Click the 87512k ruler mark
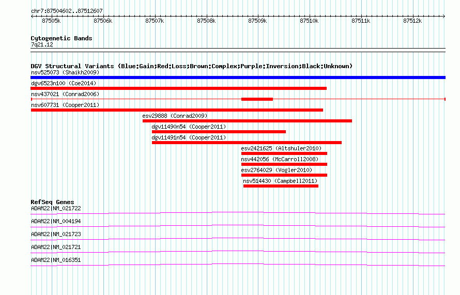The image size is (460, 295). pos(412,21)
